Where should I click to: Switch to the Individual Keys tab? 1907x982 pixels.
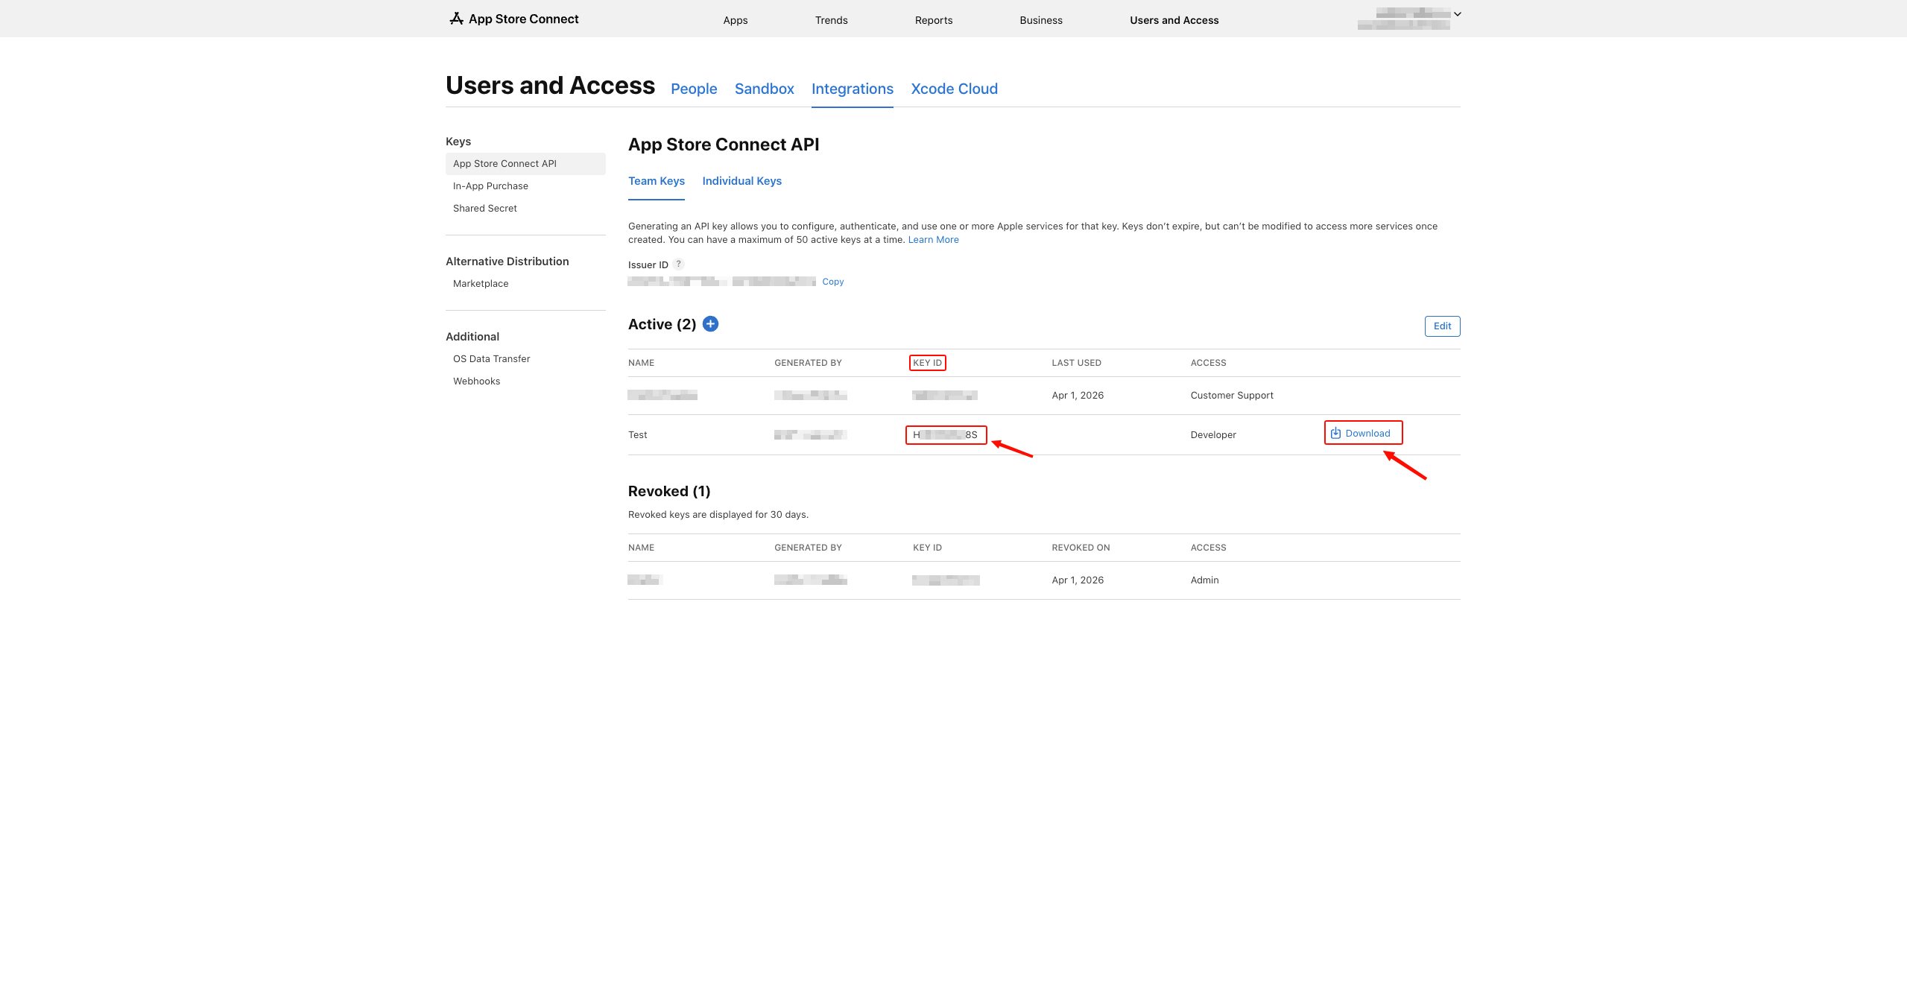[x=742, y=181]
